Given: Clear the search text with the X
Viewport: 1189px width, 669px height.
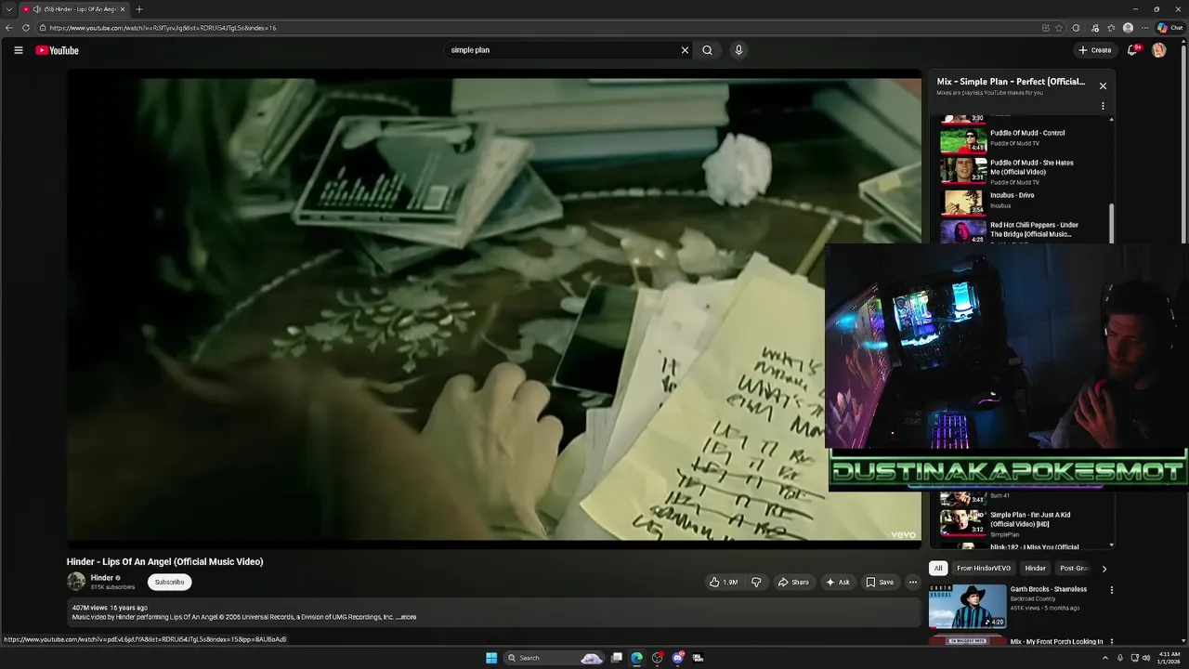Looking at the screenshot, I should point(685,50).
